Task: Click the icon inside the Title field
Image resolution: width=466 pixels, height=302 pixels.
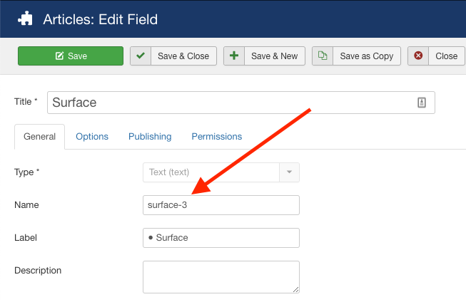Action: [x=421, y=103]
